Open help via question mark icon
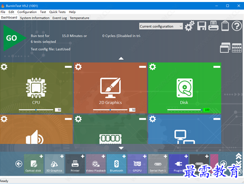 (237, 26)
